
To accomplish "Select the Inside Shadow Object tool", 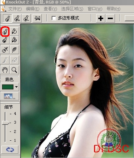I will click(x=5, y=40).
